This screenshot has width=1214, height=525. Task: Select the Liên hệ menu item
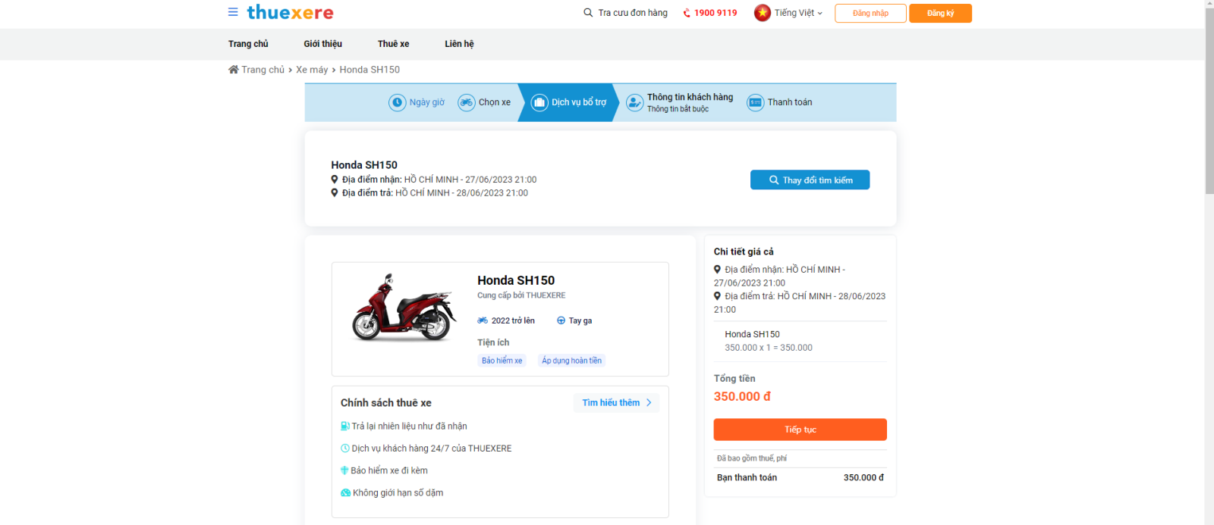[459, 44]
